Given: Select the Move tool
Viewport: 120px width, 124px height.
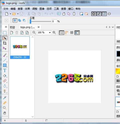Looking at the screenshot, I should 5,48.
